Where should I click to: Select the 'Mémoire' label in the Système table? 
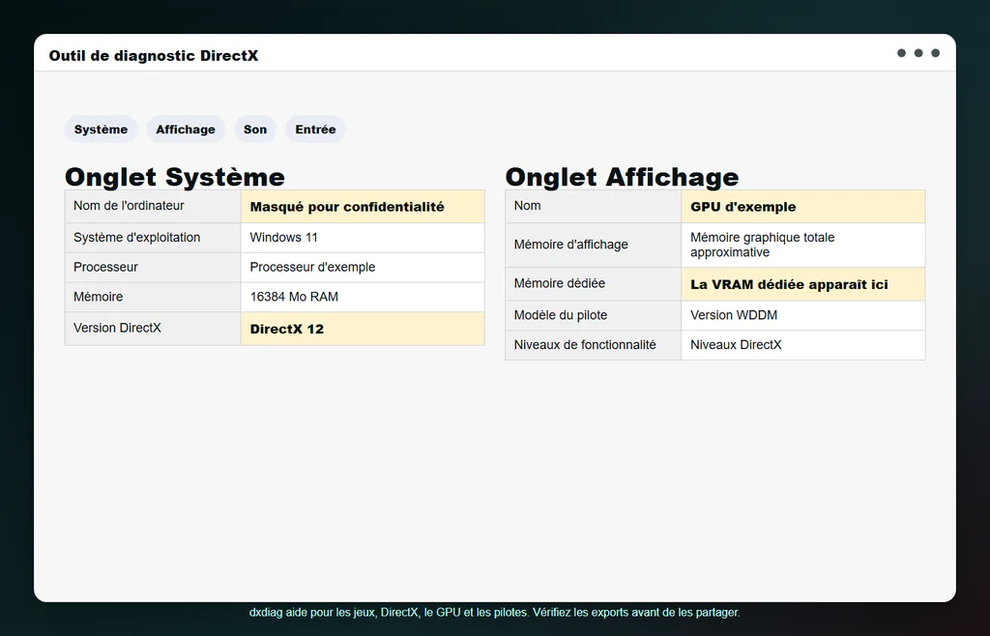[x=153, y=297]
